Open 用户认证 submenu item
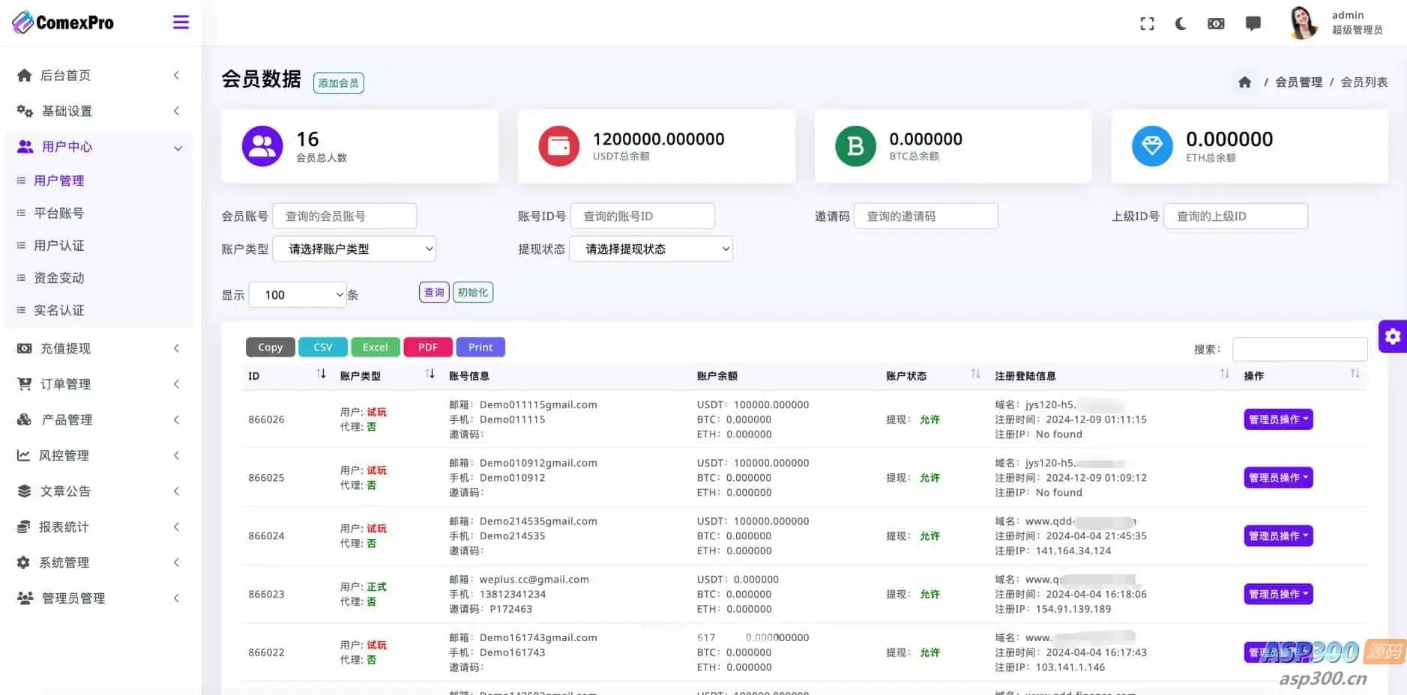This screenshot has width=1407, height=695. (59, 246)
